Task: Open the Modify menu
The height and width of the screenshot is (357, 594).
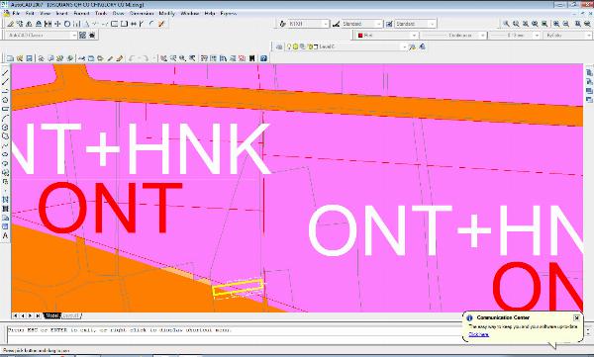Action: pos(166,13)
